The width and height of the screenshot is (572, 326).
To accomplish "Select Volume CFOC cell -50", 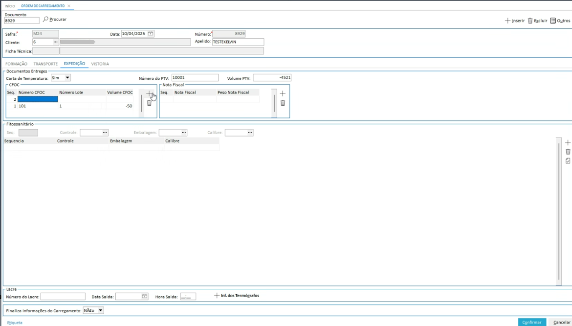I will coord(120,106).
